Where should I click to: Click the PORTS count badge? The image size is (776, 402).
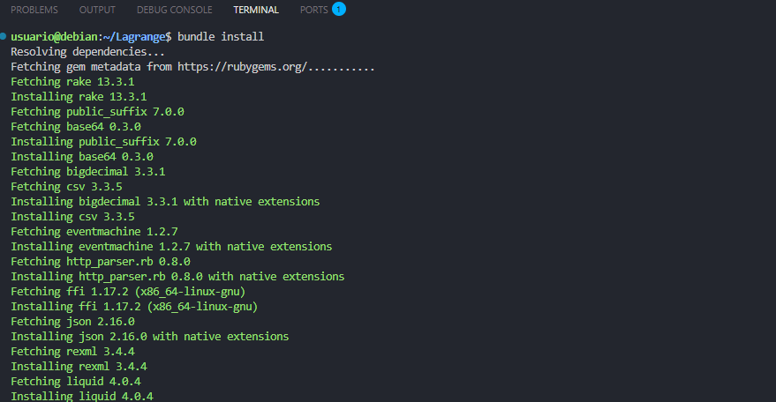point(339,10)
